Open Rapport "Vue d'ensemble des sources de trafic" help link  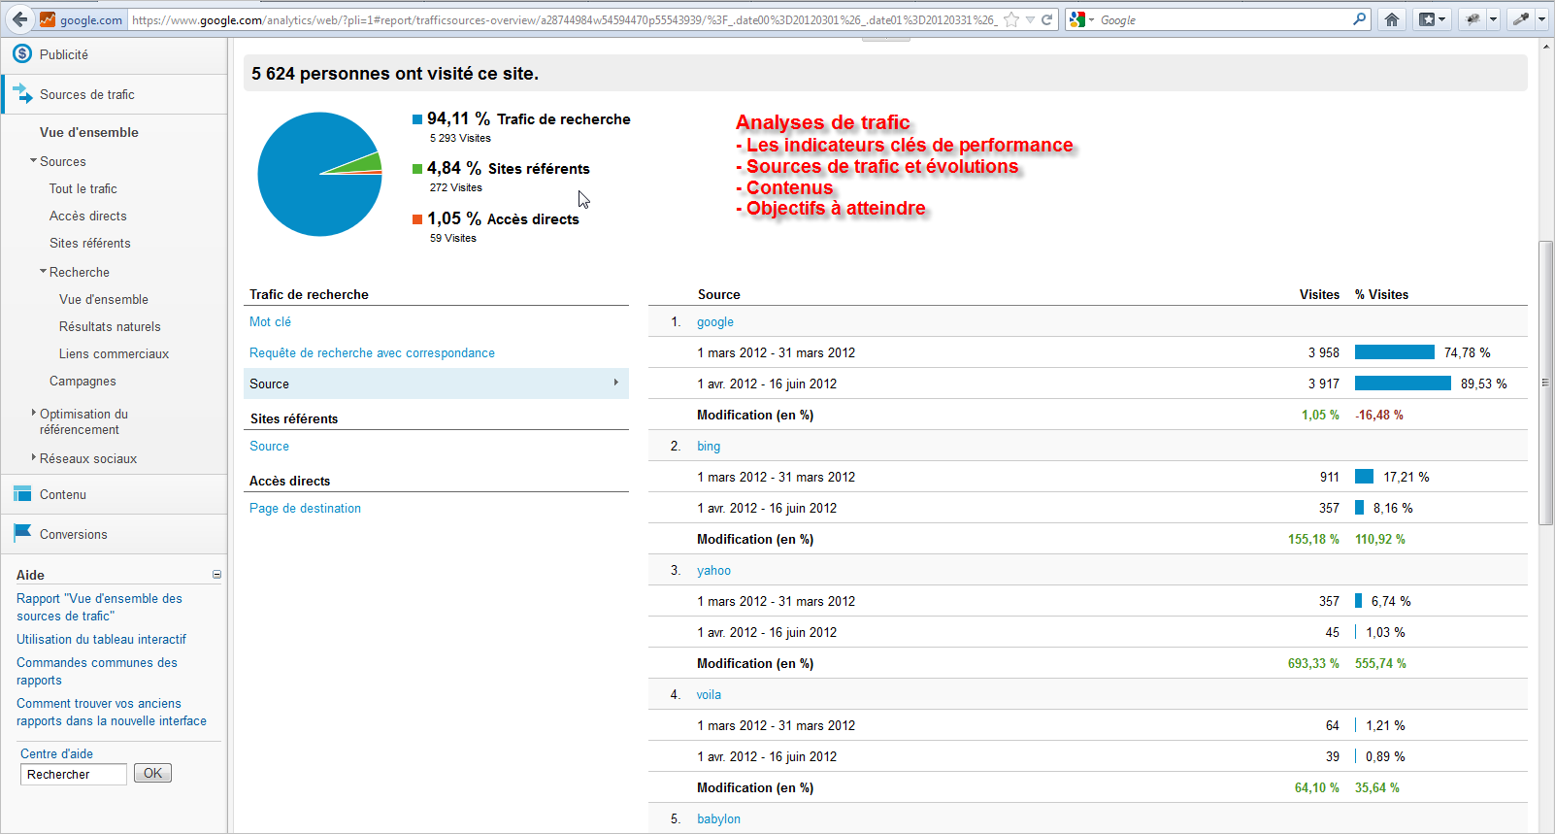click(x=99, y=607)
